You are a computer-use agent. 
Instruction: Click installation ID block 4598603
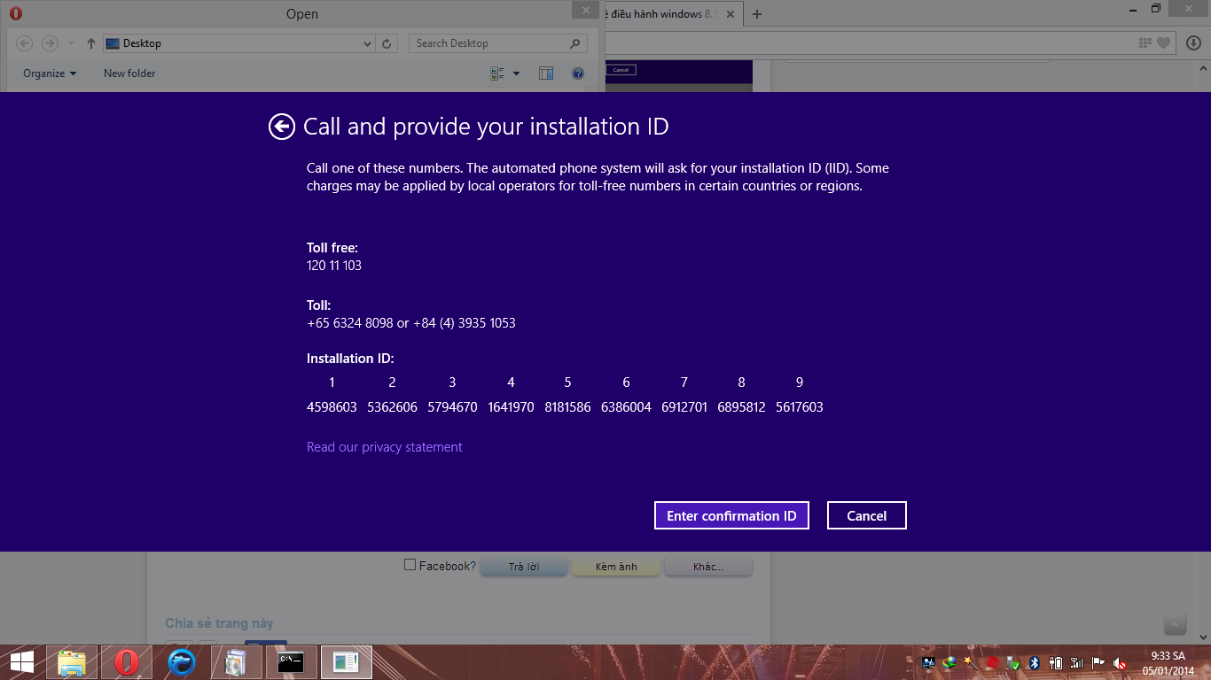[x=332, y=407]
